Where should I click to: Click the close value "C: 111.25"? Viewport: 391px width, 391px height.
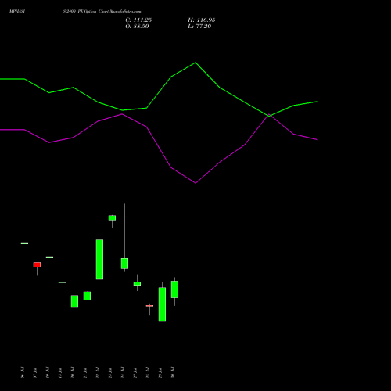[138, 20]
